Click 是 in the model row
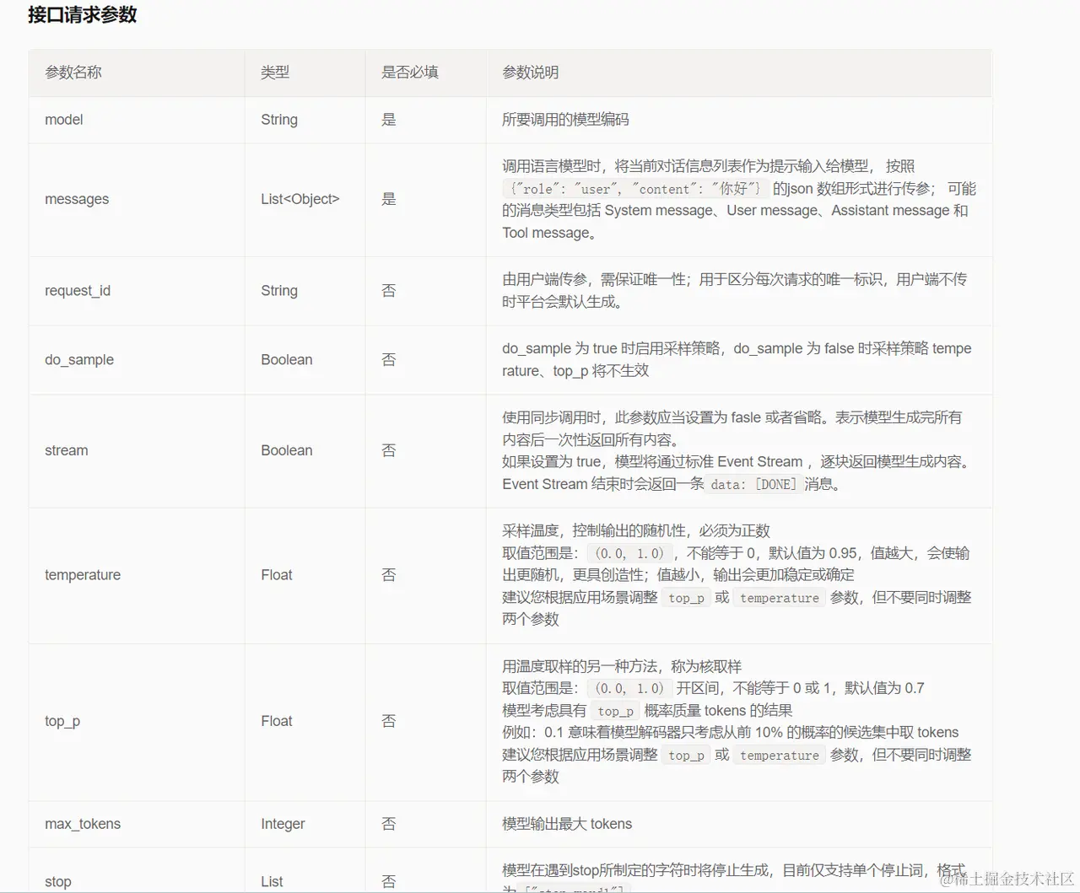Screen dimensions: 1080x893 [x=389, y=120]
